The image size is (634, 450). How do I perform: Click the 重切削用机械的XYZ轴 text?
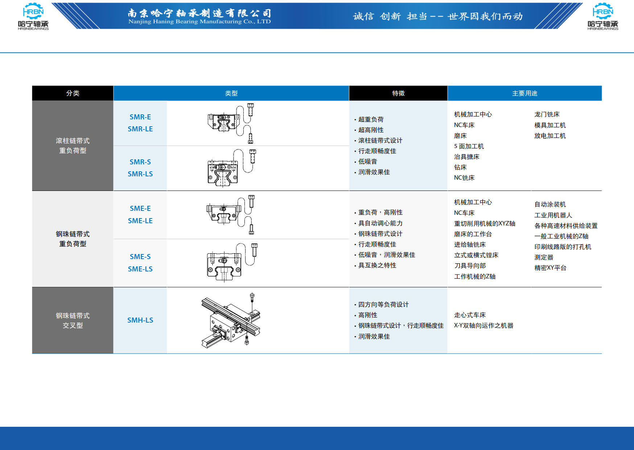(485, 224)
